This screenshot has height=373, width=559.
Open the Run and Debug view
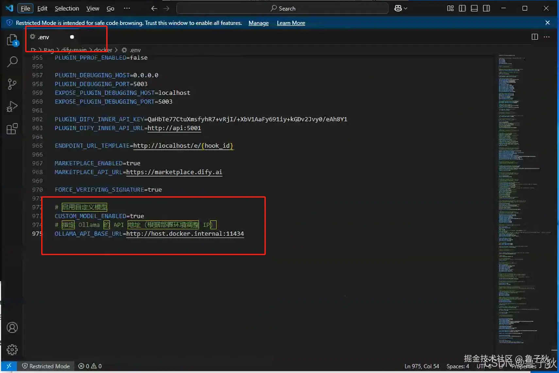point(12,106)
